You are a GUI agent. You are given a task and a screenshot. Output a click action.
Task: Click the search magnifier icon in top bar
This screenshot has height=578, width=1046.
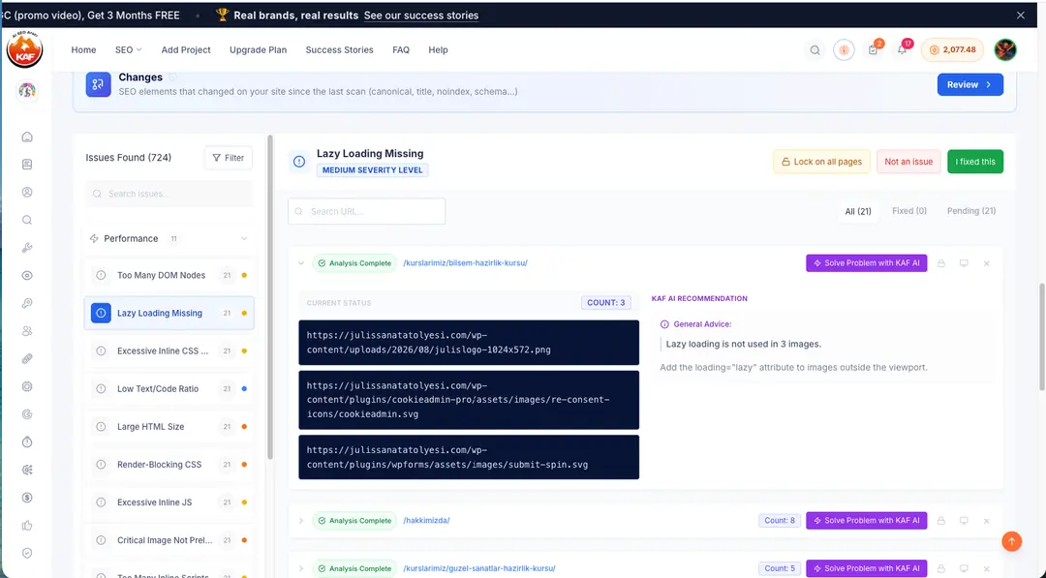pos(815,50)
